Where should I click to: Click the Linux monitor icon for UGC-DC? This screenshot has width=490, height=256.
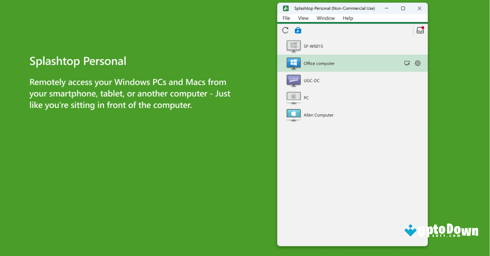coord(294,80)
